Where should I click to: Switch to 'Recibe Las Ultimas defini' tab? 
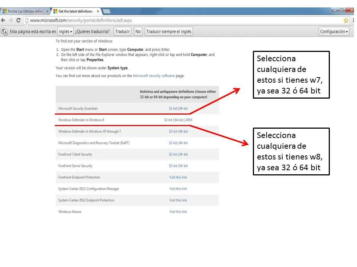pos(25,11)
